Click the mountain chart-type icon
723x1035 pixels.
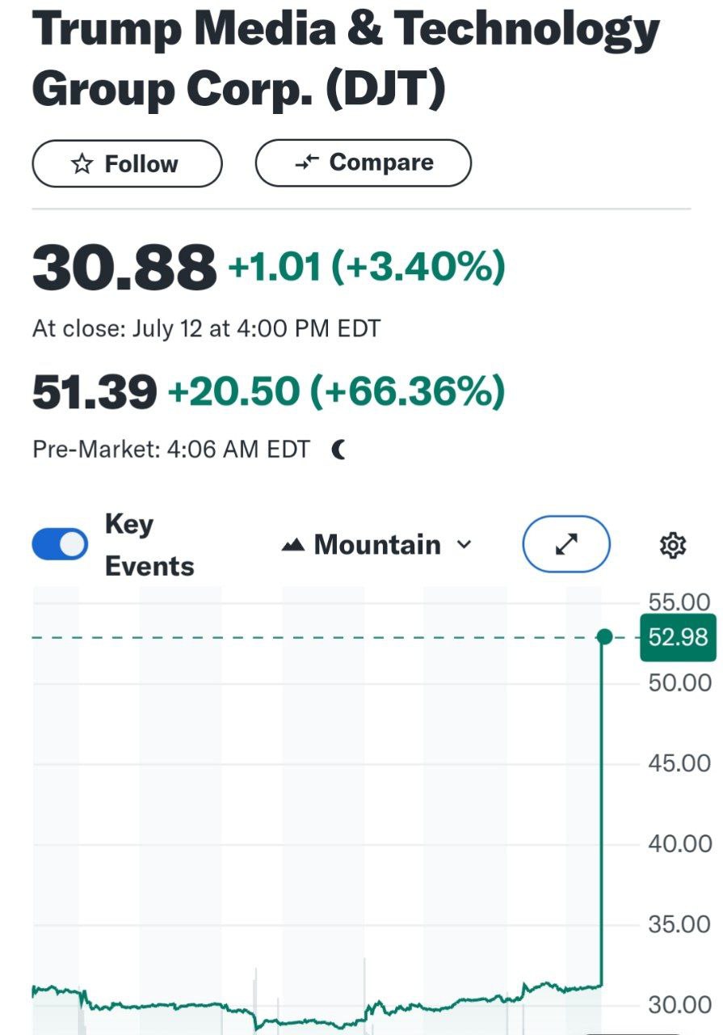click(292, 546)
